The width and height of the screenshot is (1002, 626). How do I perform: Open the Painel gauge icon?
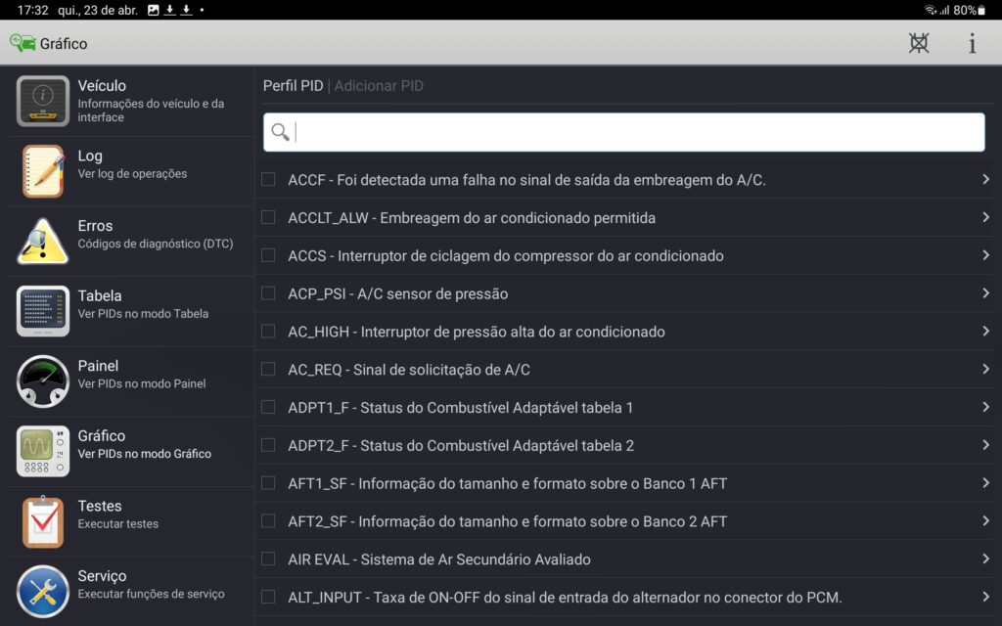tap(43, 381)
